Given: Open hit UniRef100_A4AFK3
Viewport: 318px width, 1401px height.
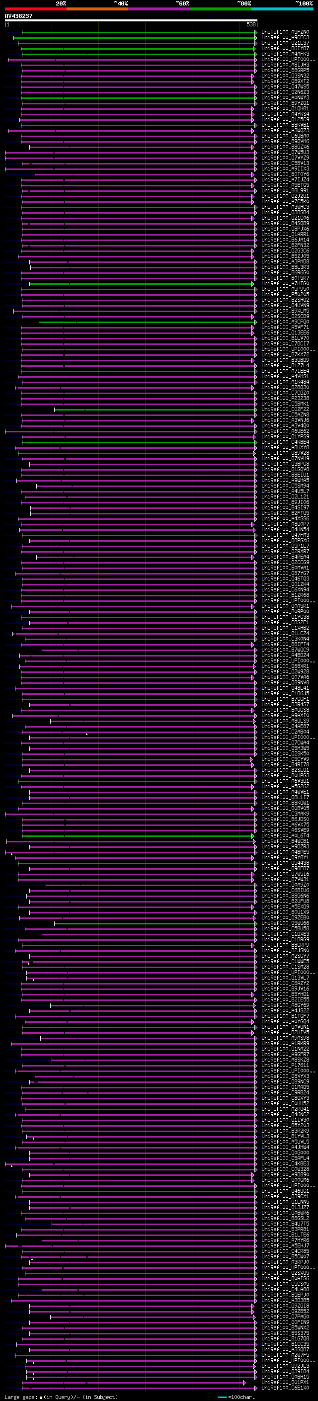Looking at the screenshot, I should click(285, 54).
